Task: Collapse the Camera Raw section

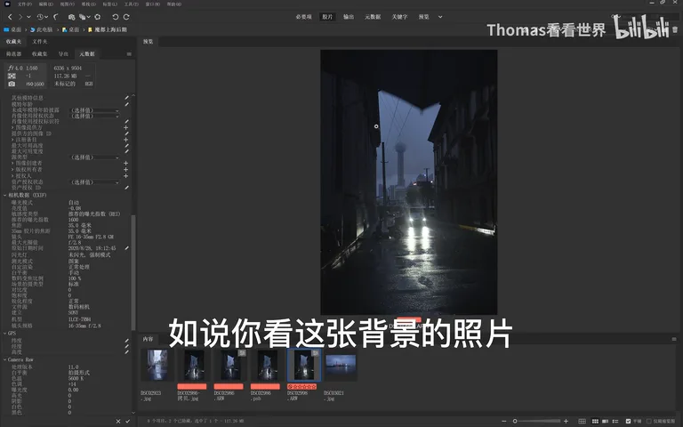Action: 5,360
